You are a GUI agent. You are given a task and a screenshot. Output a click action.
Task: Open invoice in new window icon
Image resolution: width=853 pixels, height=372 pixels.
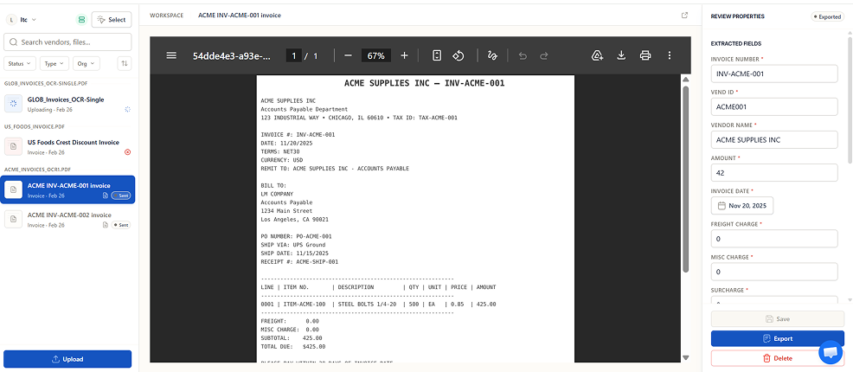(x=685, y=16)
